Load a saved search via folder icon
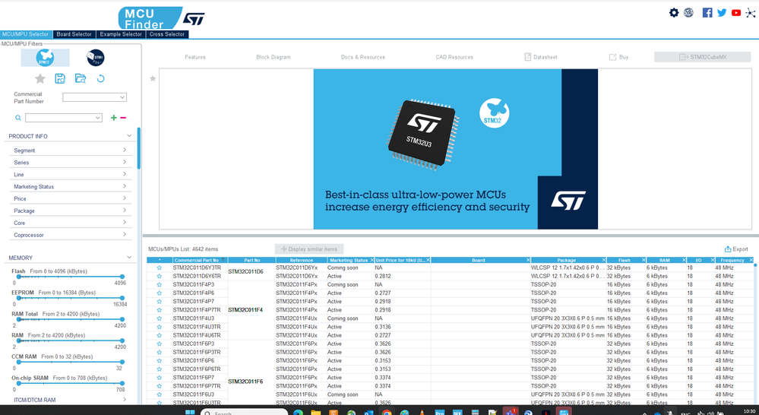 point(81,78)
